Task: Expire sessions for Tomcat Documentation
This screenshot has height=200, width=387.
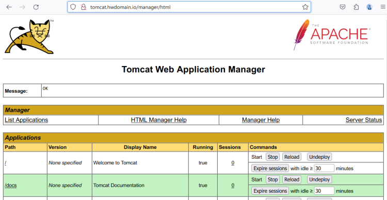Action: [x=270, y=191]
